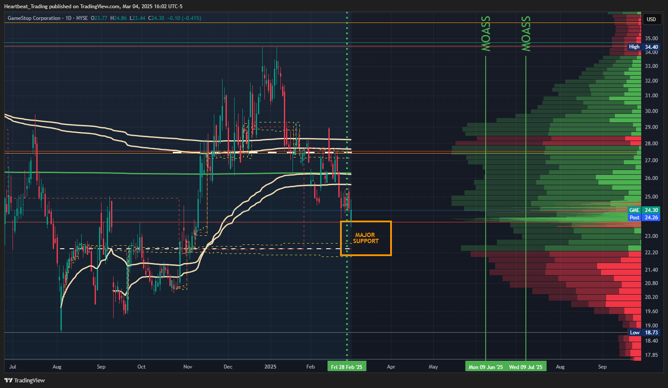668x388 pixels.
Task: Click the close value C24.30
Action: [156, 18]
